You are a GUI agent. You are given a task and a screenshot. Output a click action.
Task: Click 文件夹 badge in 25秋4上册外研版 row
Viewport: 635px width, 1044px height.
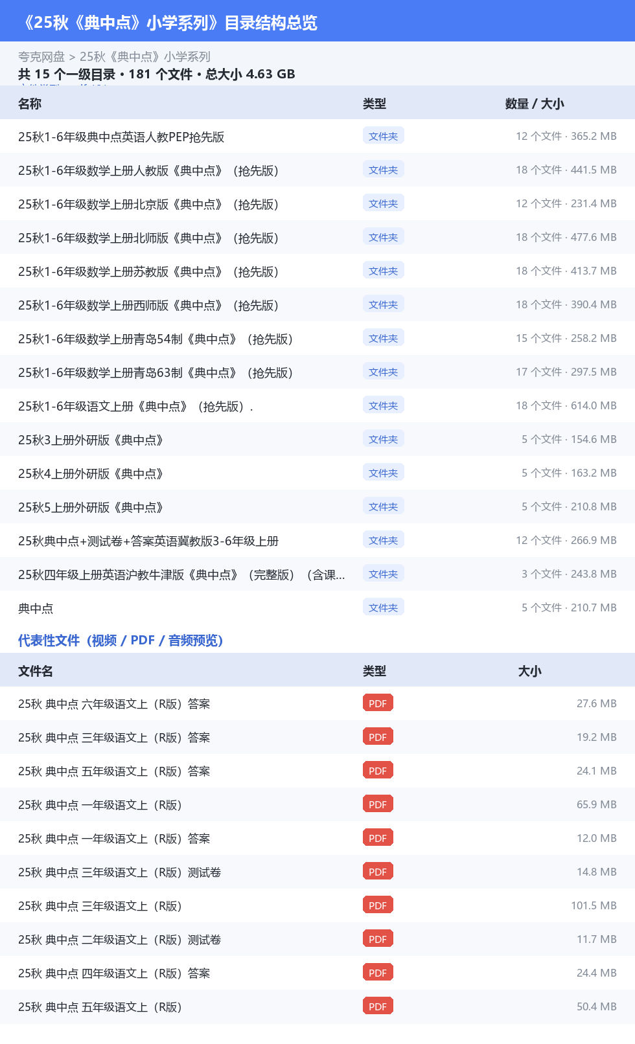pos(384,473)
